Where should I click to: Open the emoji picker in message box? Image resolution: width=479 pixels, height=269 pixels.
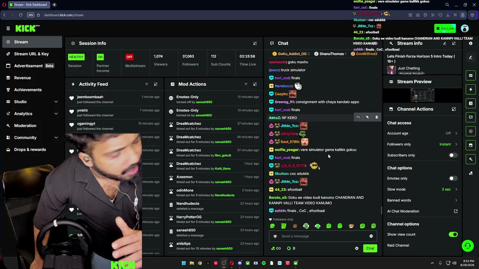(x=371, y=236)
